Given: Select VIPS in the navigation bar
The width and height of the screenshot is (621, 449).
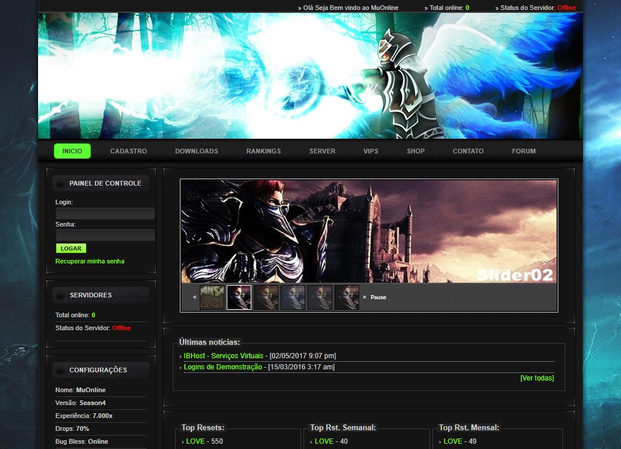Looking at the screenshot, I should 371,151.
